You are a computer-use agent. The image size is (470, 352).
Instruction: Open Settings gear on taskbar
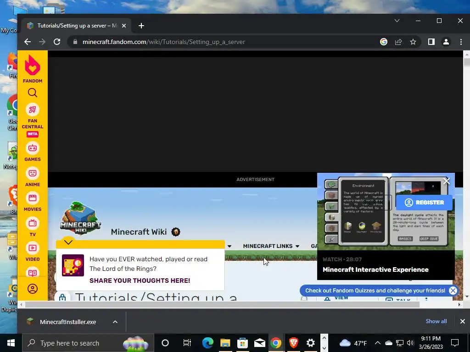coord(311,343)
